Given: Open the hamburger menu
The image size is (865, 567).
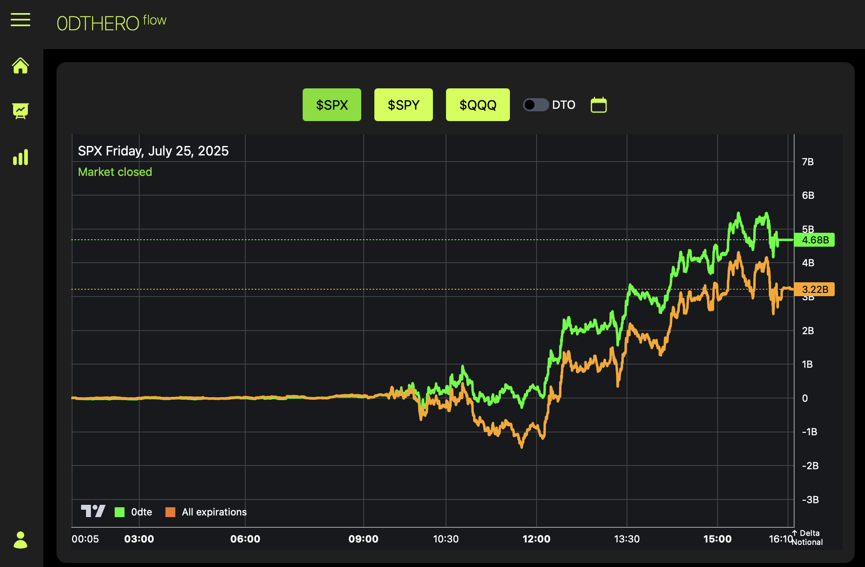Looking at the screenshot, I should (x=20, y=20).
